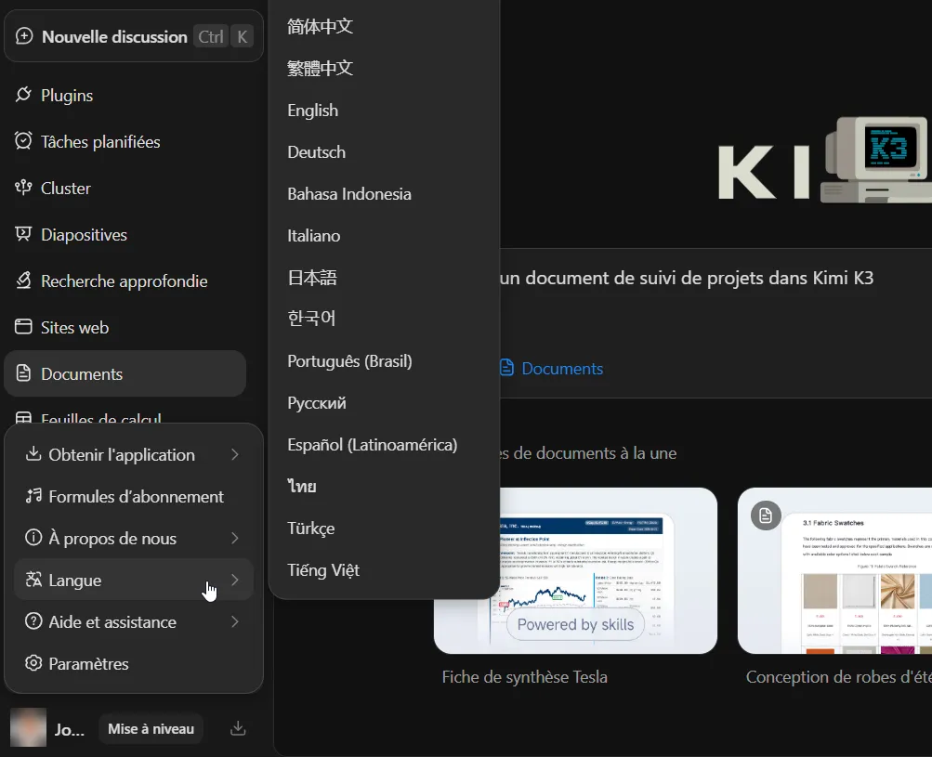Click the truncated user name Jo...
Viewport: 932px width, 757px height.
pos(70,729)
